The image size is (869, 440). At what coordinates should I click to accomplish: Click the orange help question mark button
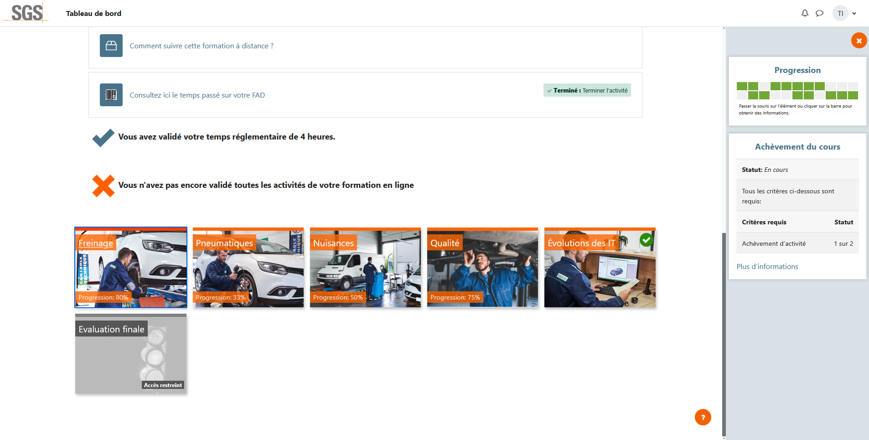[x=703, y=417]
